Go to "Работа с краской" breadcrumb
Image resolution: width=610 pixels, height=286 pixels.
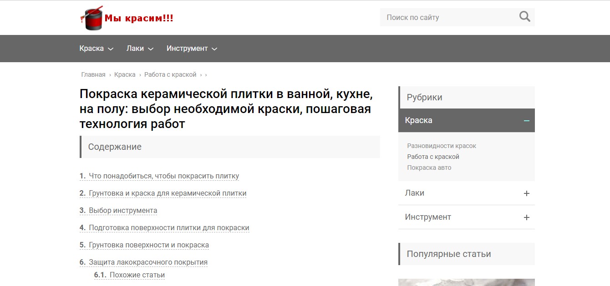170,74
